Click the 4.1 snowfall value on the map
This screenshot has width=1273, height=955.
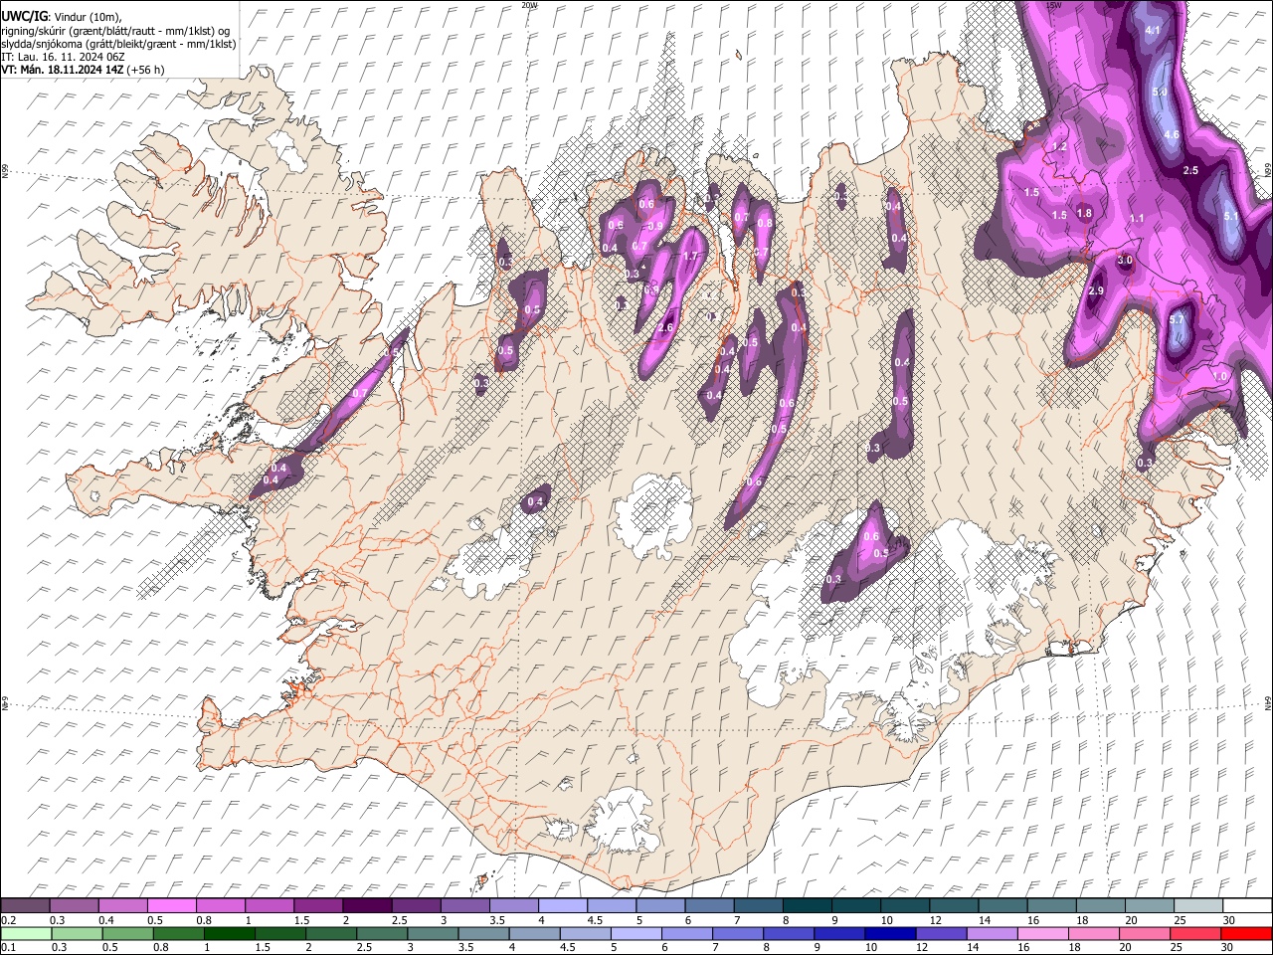click(1154, 31)
